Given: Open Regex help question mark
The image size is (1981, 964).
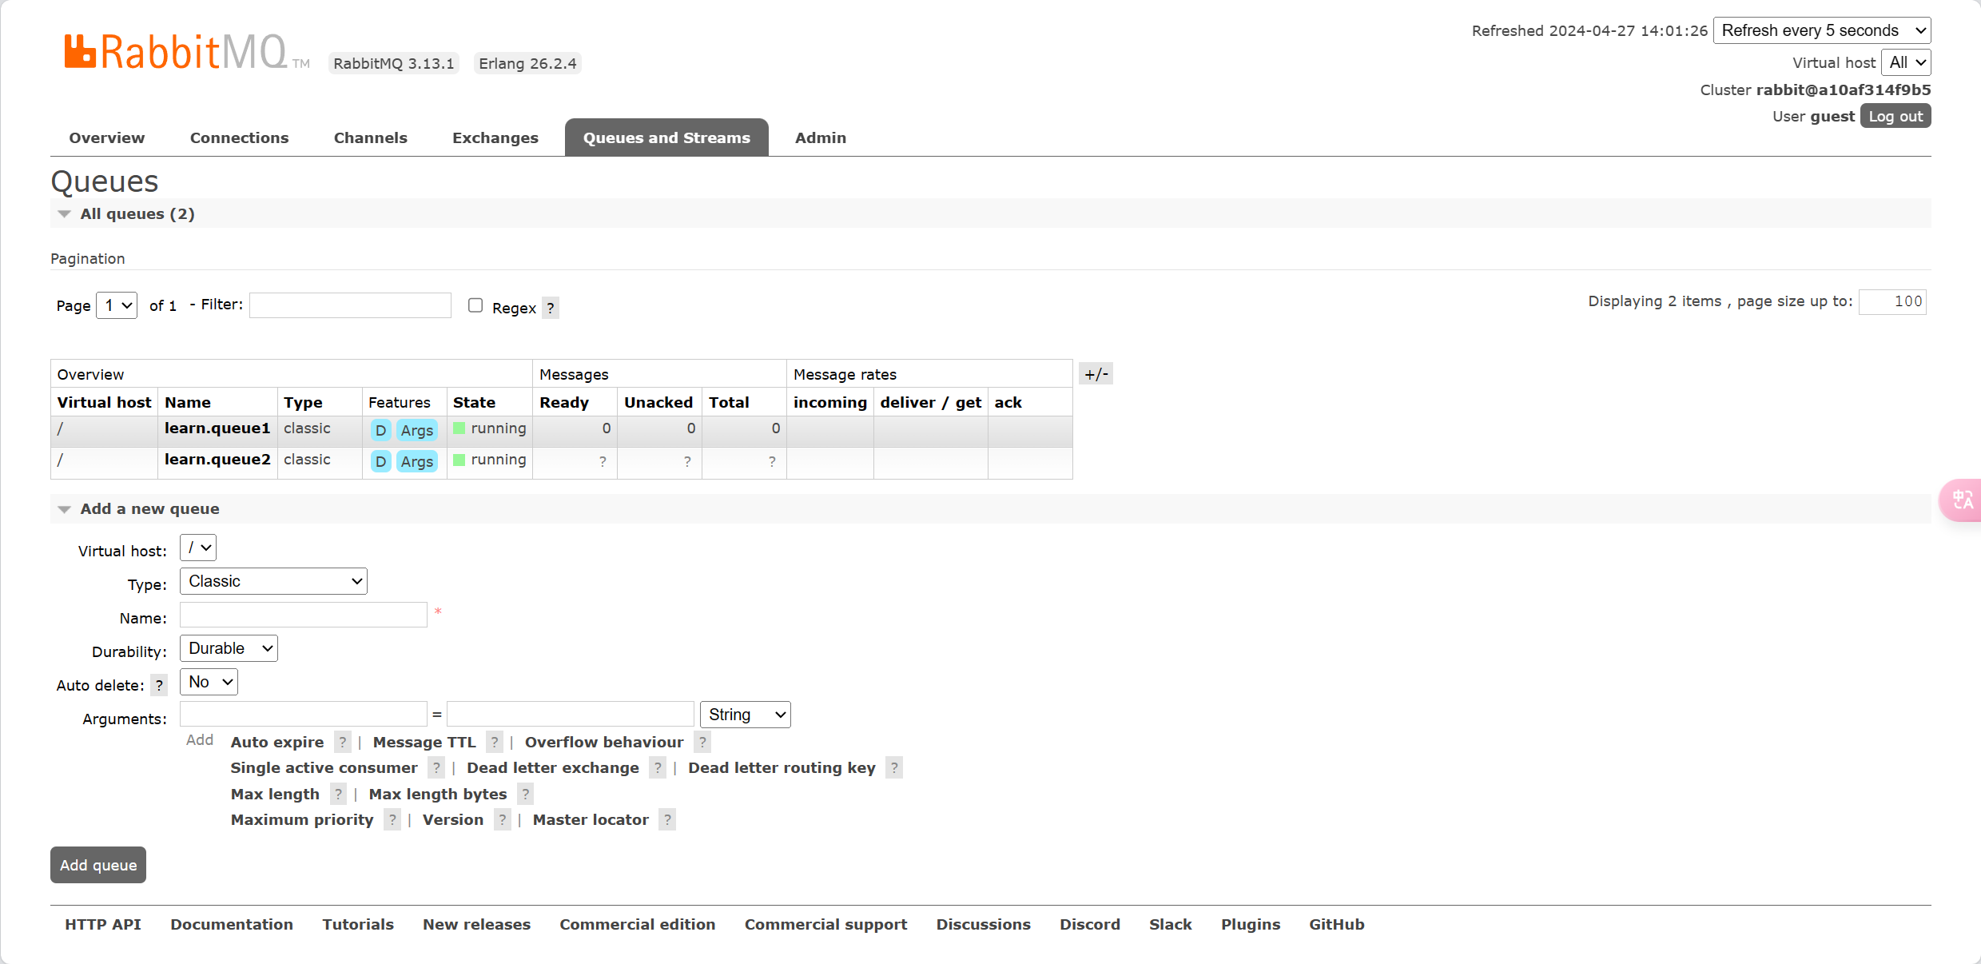Looking at the screenshot, I should coord(551,308).
